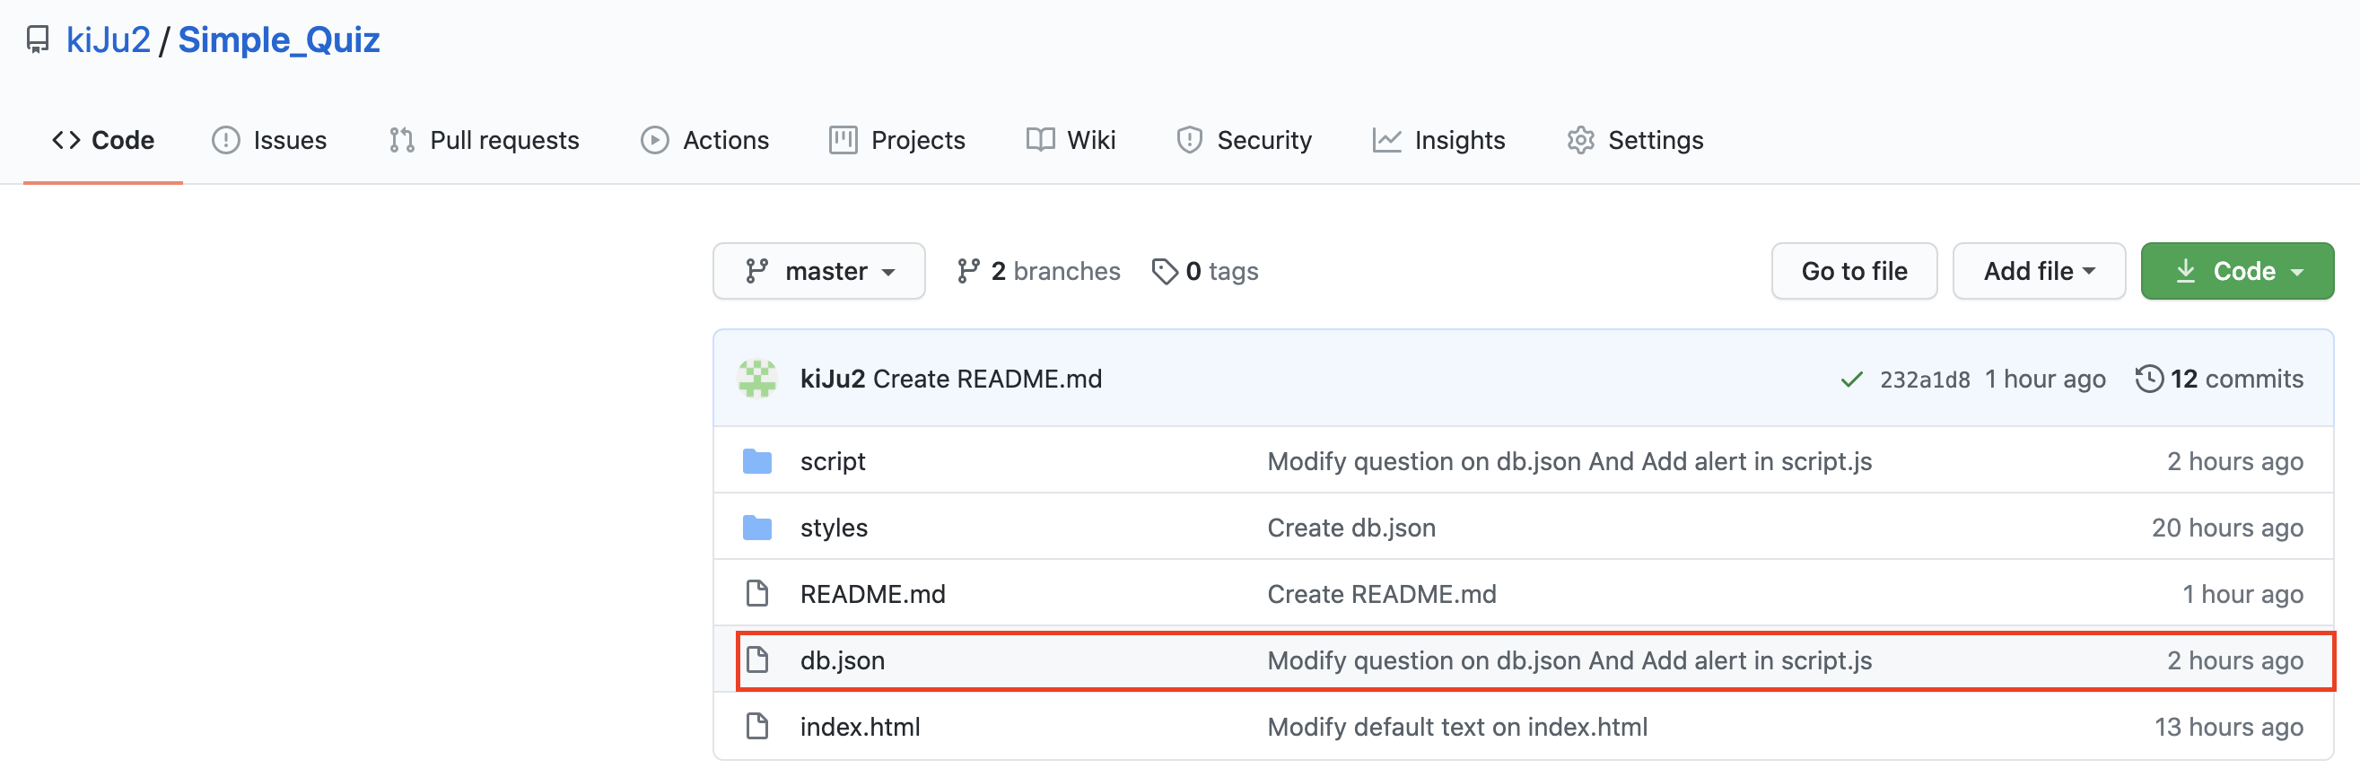Click '13 hours ago' timestamp in index.html row
Viewport: 2360px width, 777px height.
(x=2228, y=727)
